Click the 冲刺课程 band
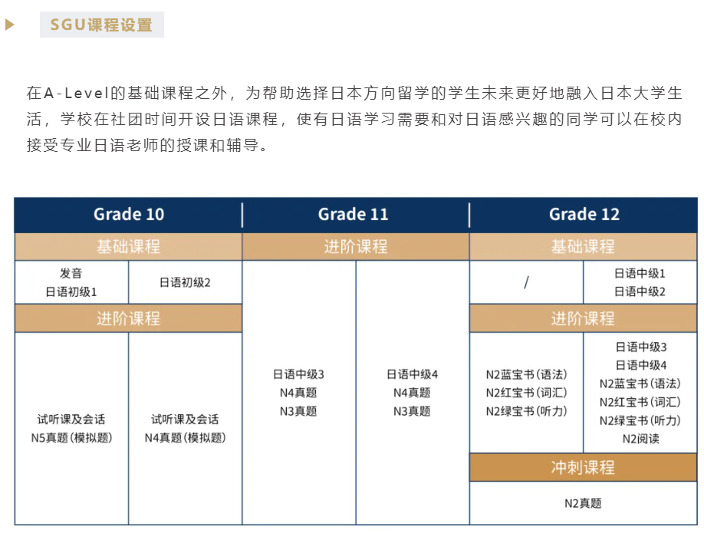The width and height of the screenshot is (704, 540). [x=583, y=467]
